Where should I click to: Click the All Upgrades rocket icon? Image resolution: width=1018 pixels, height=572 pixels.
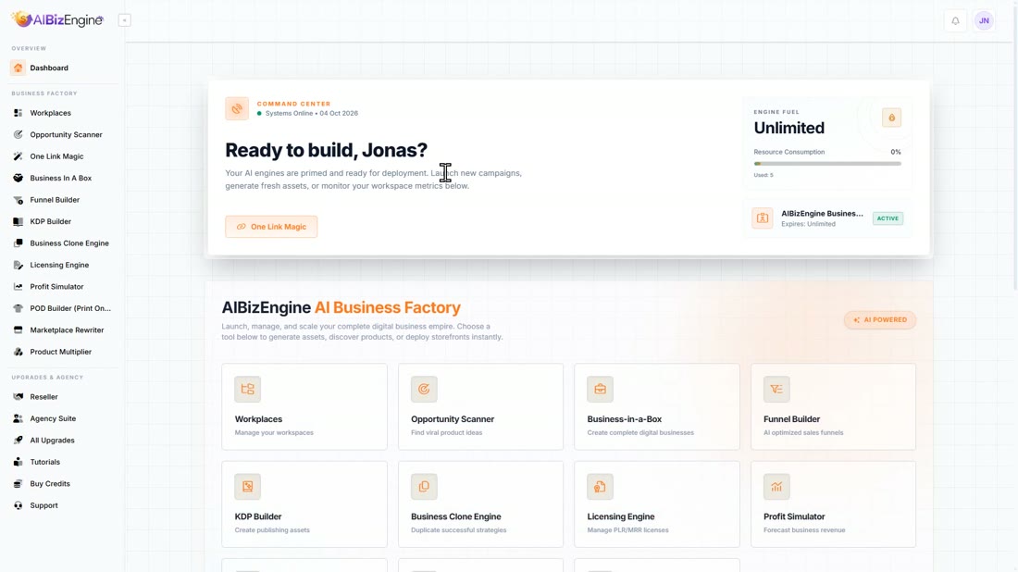point(19,441)
